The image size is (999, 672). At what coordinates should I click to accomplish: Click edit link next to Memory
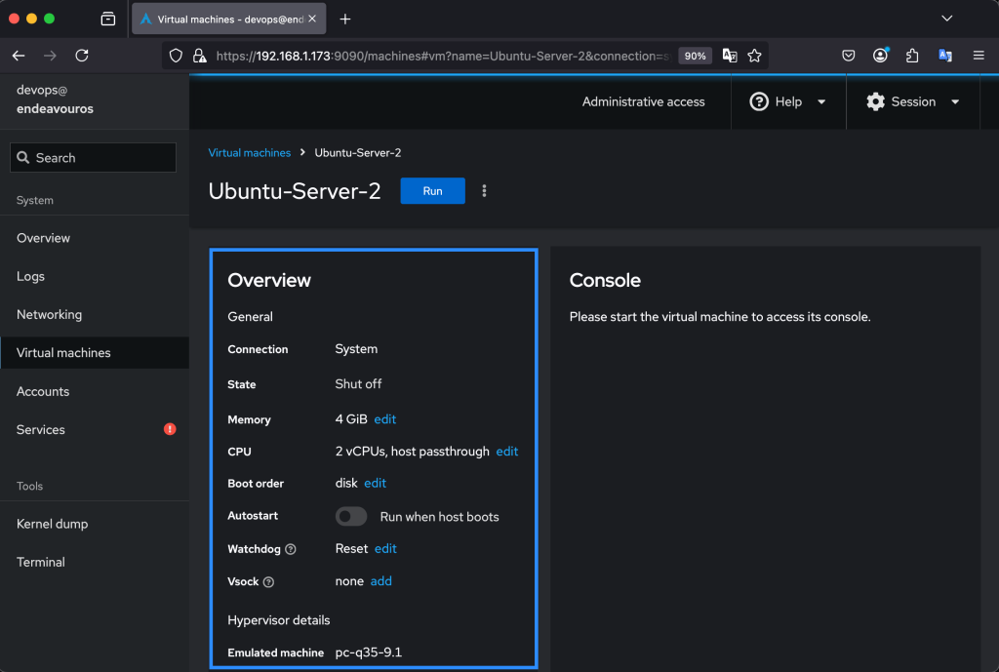tap(385, 419)
